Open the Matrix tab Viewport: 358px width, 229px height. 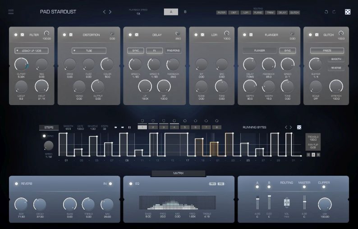pyautogui.click(x=179, y=173)
